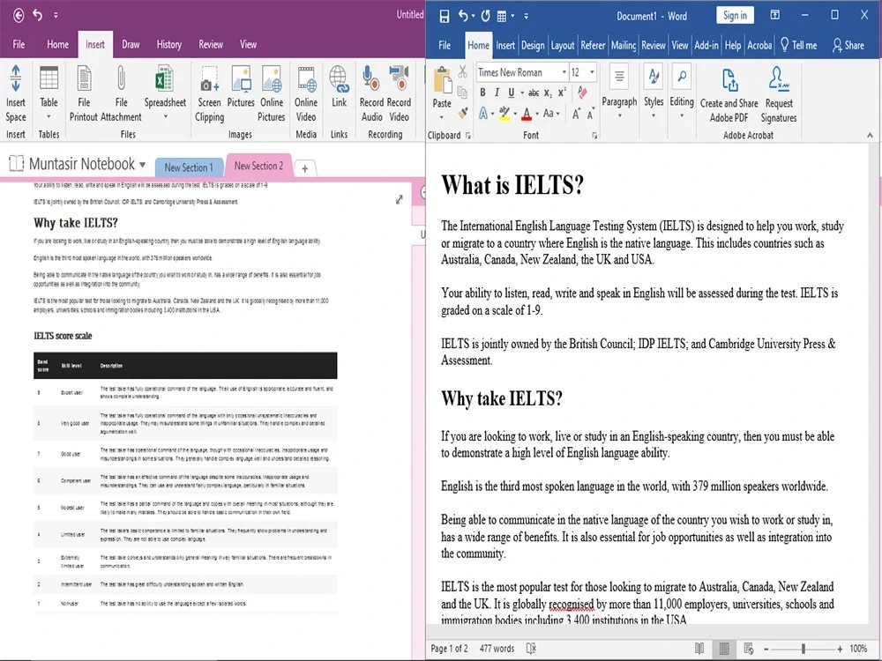The image size is (882, 661).
Task: Click Create and Share Adobe PDF icon
Action: (x=729, y=80)
